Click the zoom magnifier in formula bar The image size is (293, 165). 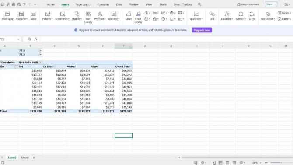(30, 39)
